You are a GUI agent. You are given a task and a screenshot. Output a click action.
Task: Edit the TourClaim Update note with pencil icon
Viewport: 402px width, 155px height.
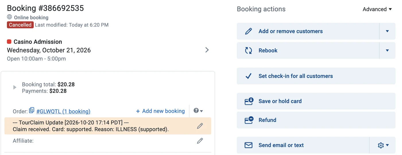click(x=200, y=126)
